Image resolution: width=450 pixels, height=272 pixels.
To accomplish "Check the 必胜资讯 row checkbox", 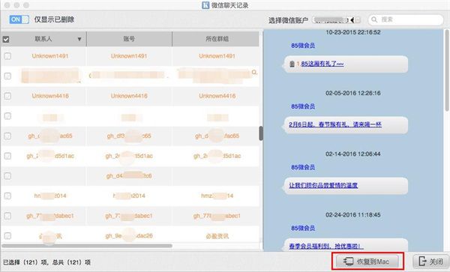I will (x=7, y=235).
